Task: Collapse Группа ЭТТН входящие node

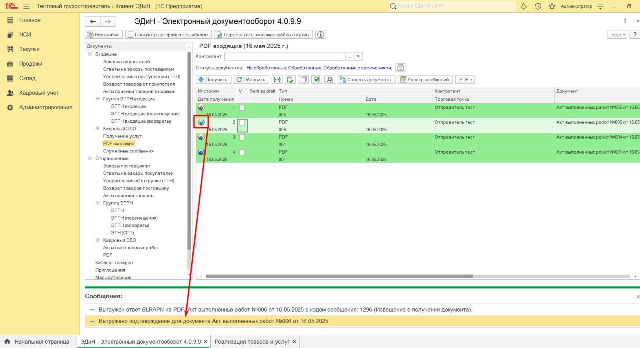Action: point(98,99)
